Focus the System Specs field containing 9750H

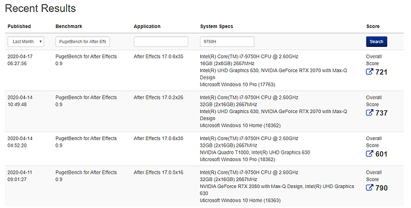(227, 42)
